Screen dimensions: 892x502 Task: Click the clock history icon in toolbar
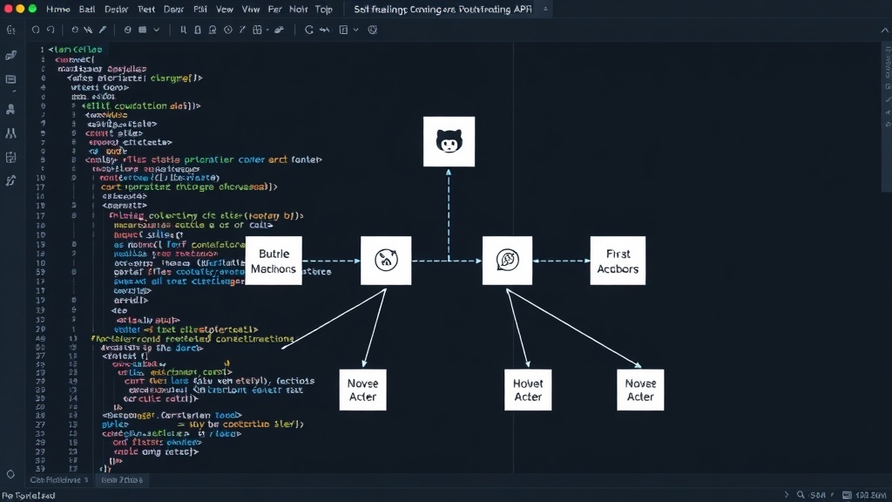(x=228, y=30)
